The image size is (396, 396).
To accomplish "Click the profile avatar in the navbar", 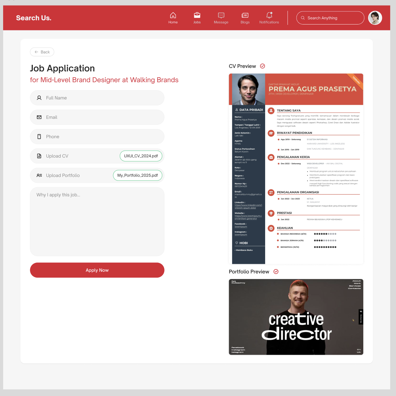I will point(375,18).
